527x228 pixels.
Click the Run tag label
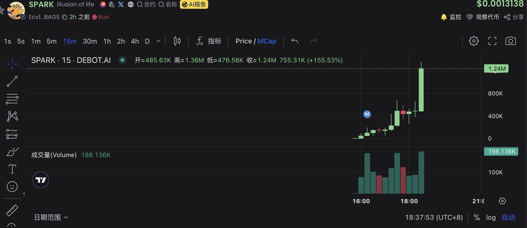101,17
